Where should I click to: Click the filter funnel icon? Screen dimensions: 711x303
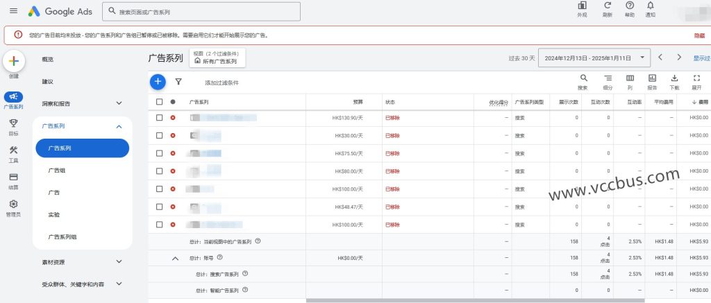[x=178, y=82]
